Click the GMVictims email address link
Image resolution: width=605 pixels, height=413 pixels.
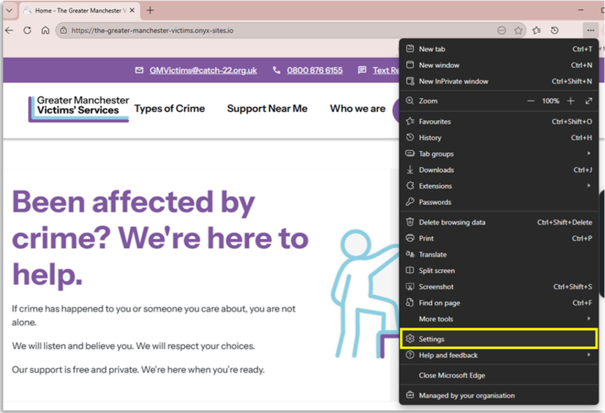click(203, 70)
